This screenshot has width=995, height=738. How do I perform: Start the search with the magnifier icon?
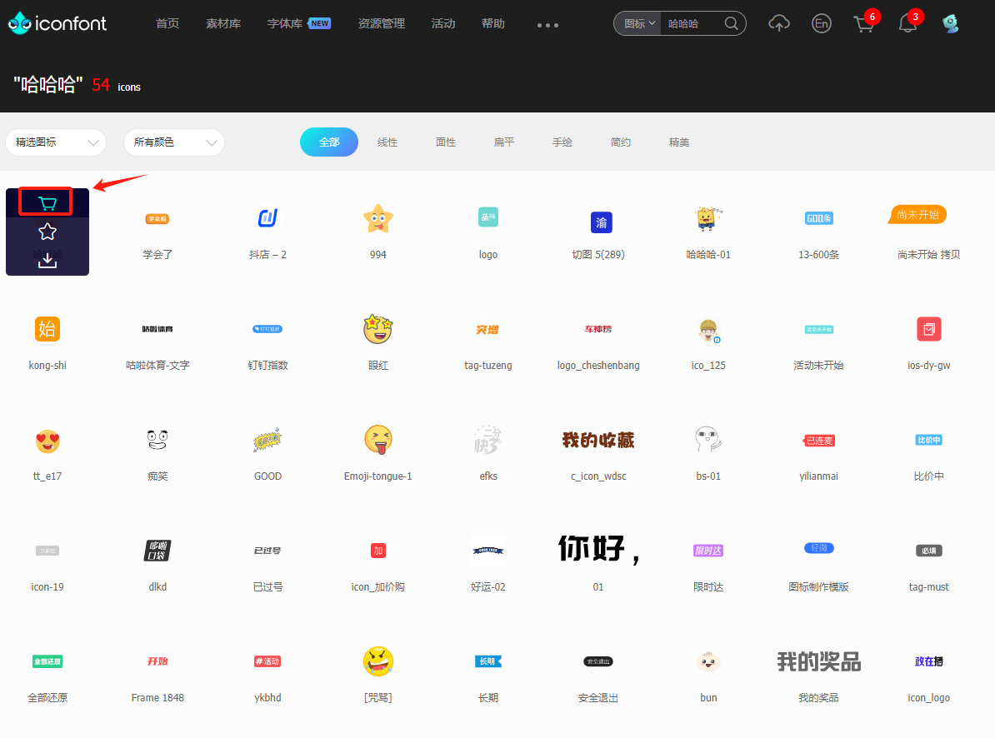pyautogui.click(x=729, y=23)
